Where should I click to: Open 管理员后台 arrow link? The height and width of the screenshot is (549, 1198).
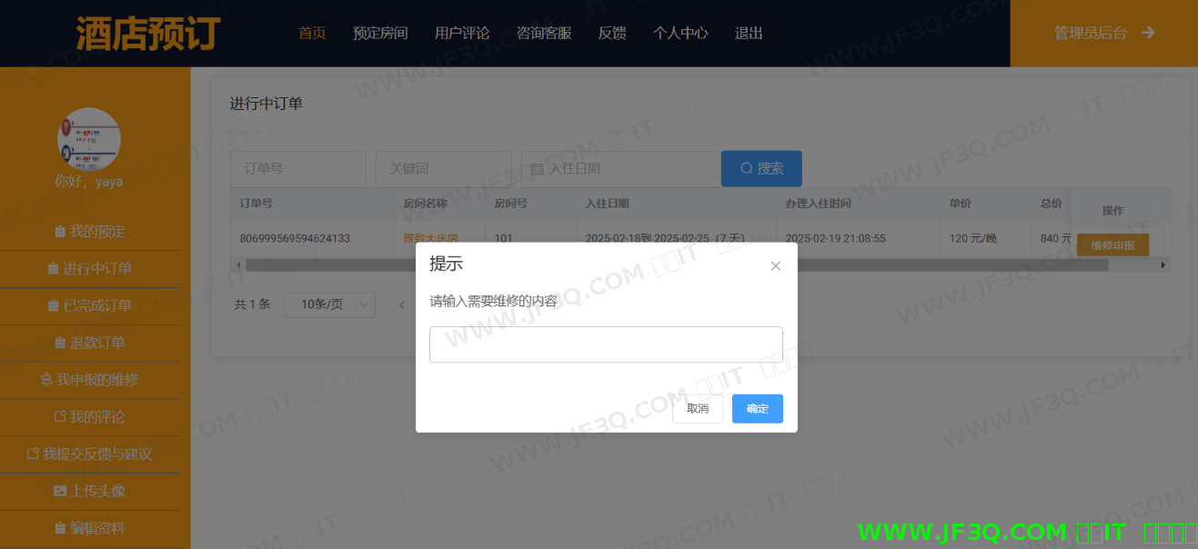coord(1103,33)
